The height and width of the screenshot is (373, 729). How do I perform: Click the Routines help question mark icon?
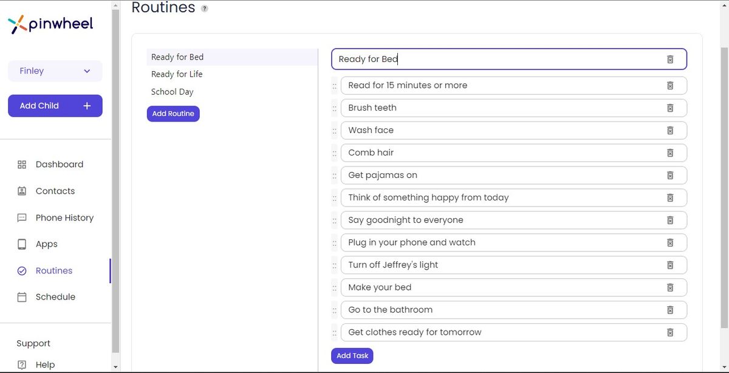tap(205, 9)
